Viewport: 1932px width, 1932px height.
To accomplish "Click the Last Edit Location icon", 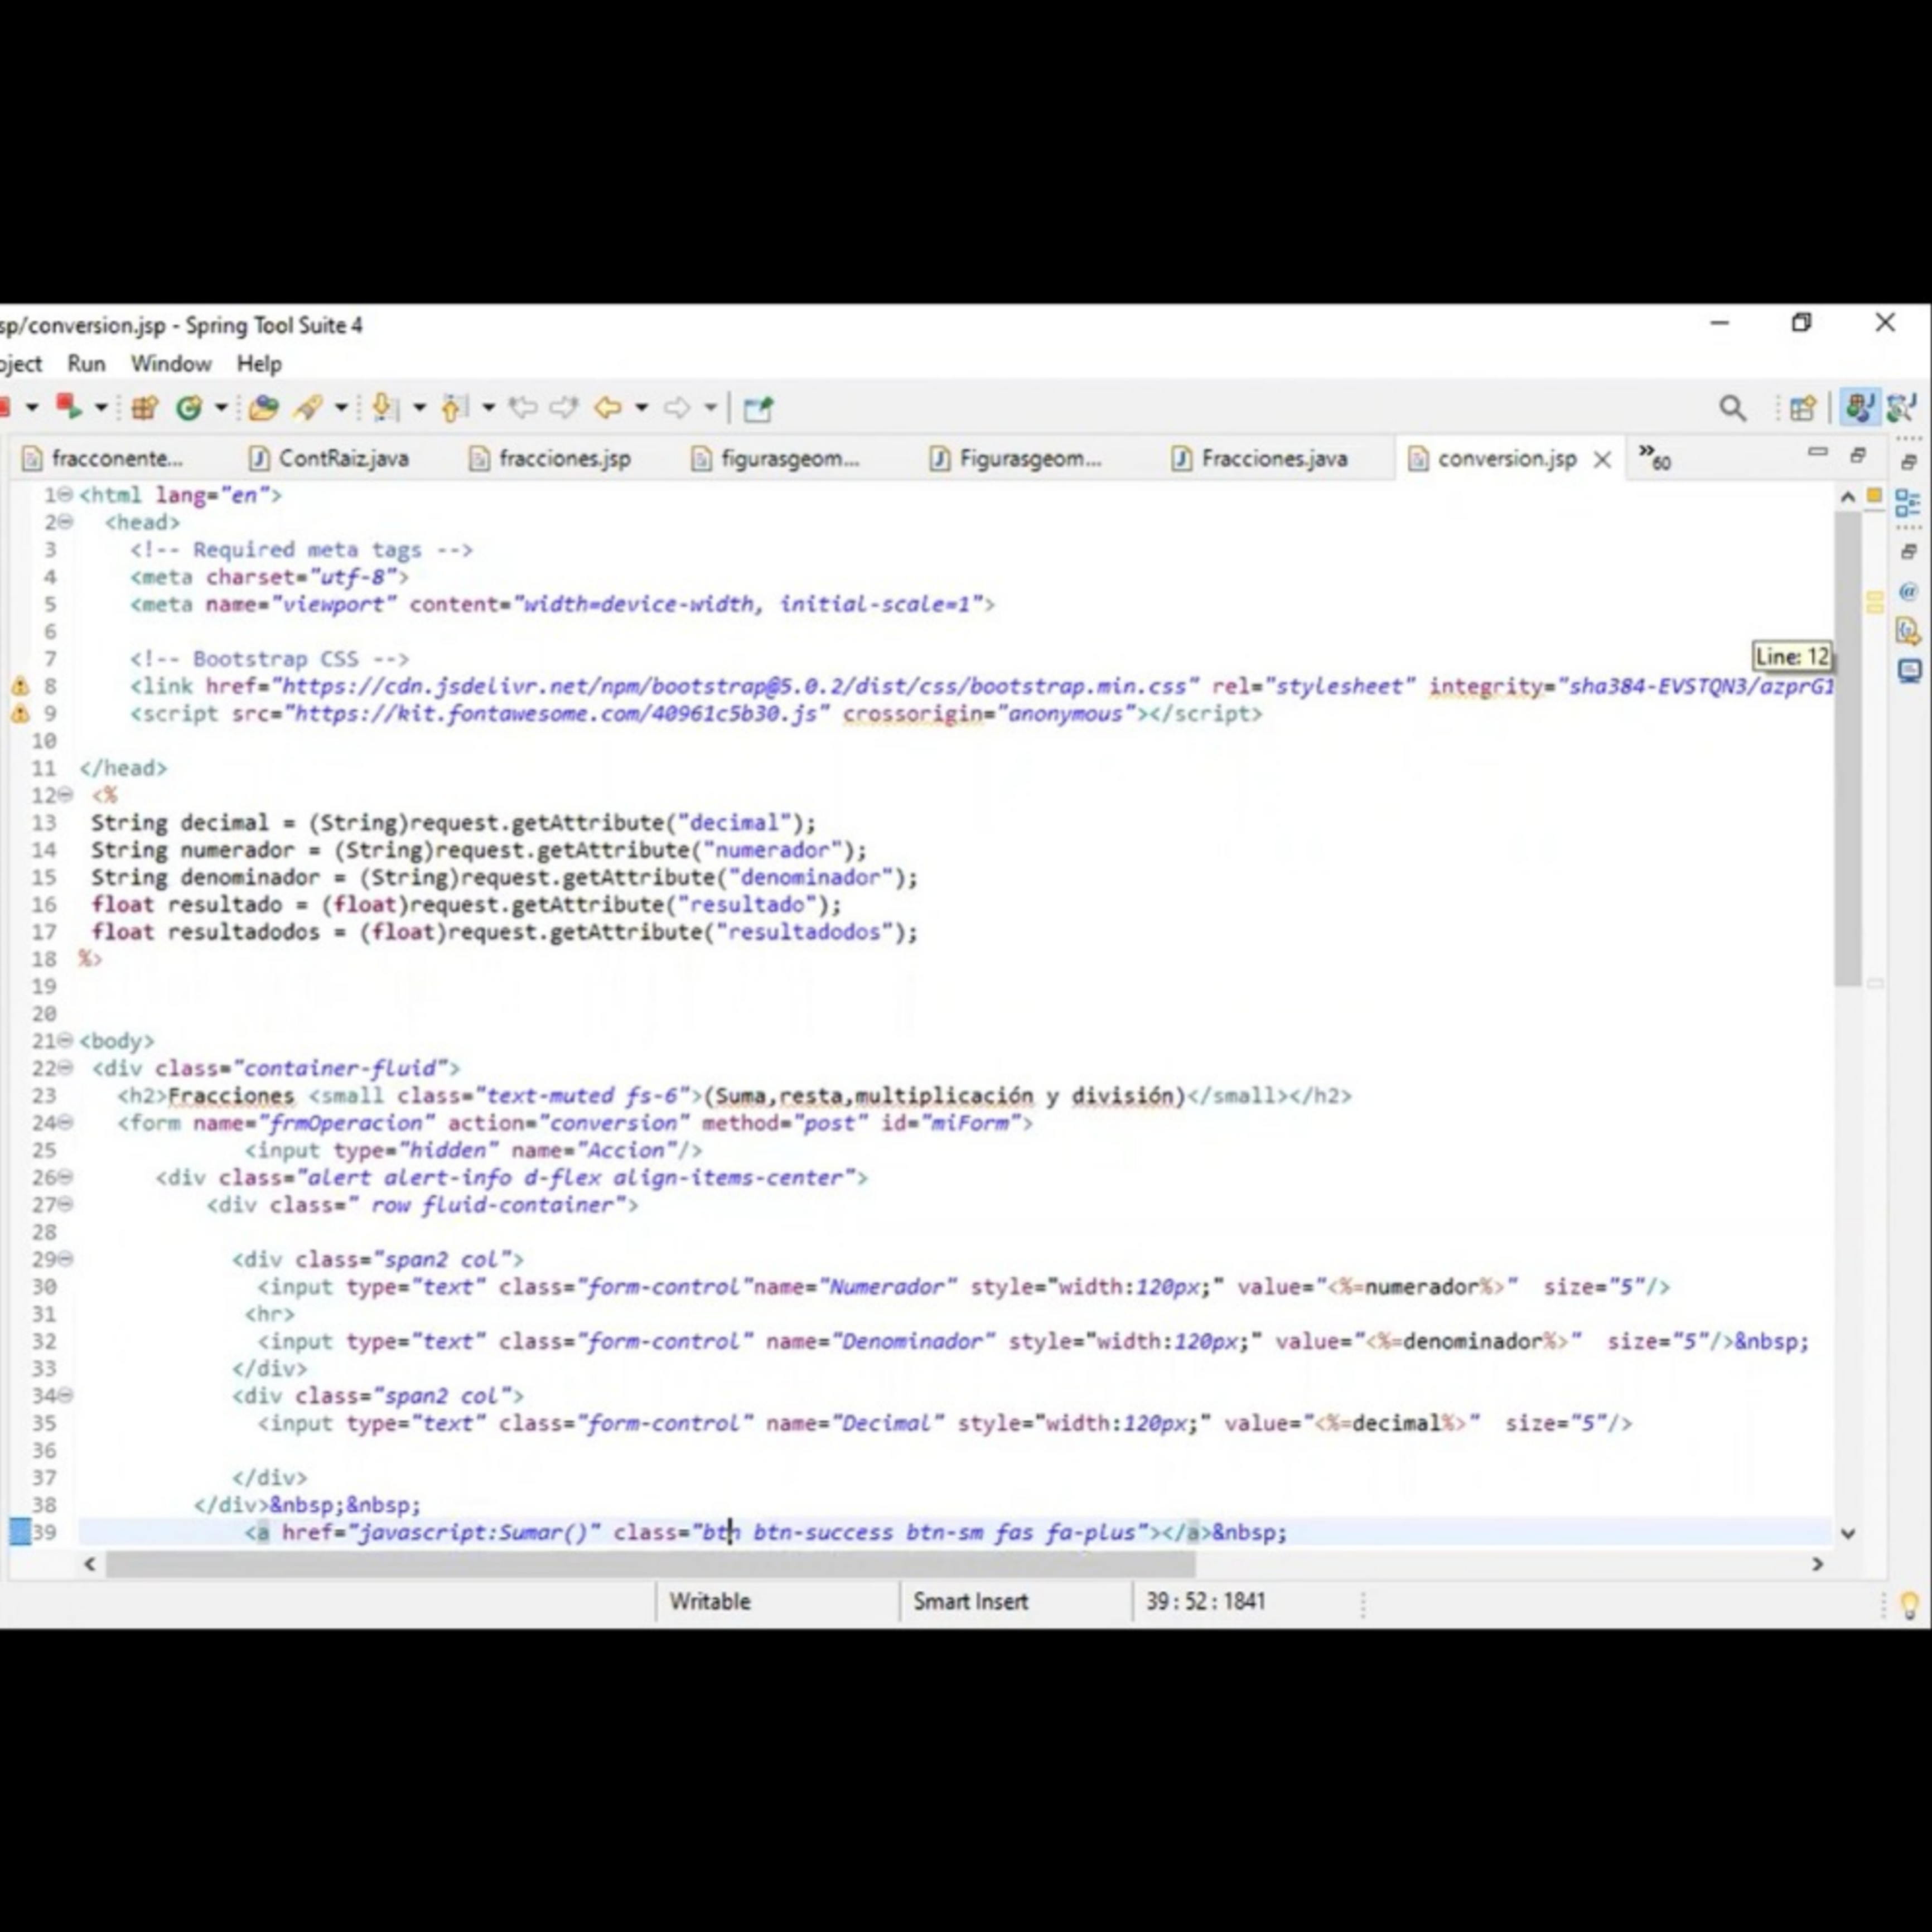I will pyautogui.click(x=523, y=408).
